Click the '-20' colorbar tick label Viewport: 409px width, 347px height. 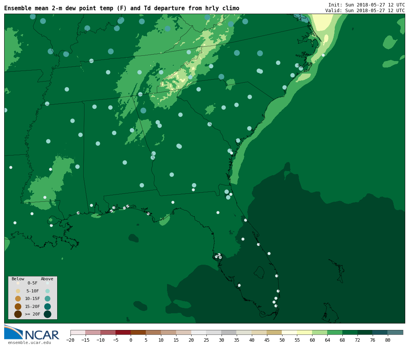click(70, 340)
